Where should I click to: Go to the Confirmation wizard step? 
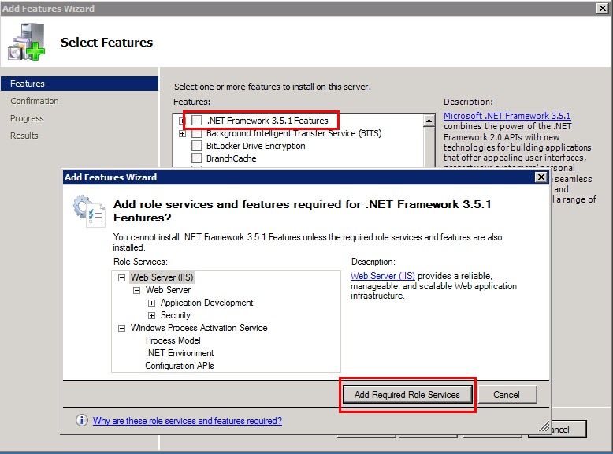click(x=35, y=101)
